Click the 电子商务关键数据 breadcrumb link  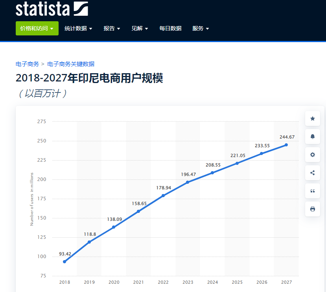coord(71,64)
